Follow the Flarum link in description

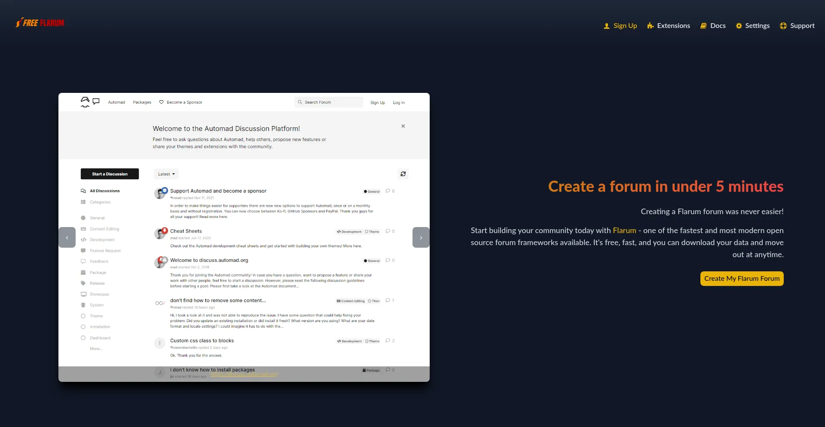[x=624, y=230]
